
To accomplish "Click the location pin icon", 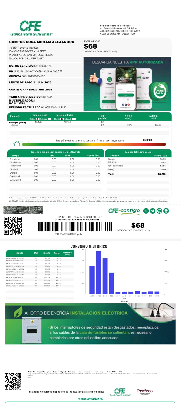I will tap(166, 211).
